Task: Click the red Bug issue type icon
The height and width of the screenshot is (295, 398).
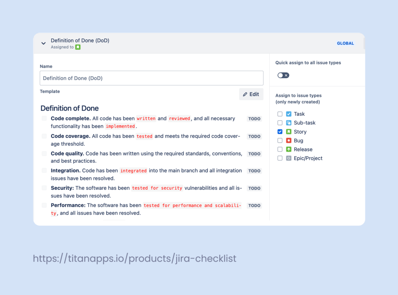Action: [x=289, y=140]
